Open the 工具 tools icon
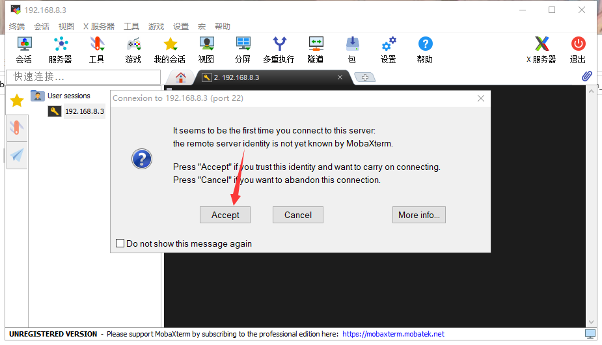 click(96, 49)
